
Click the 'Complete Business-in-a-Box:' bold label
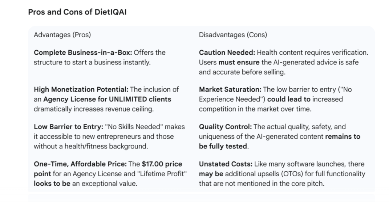(x=83, y=52)
